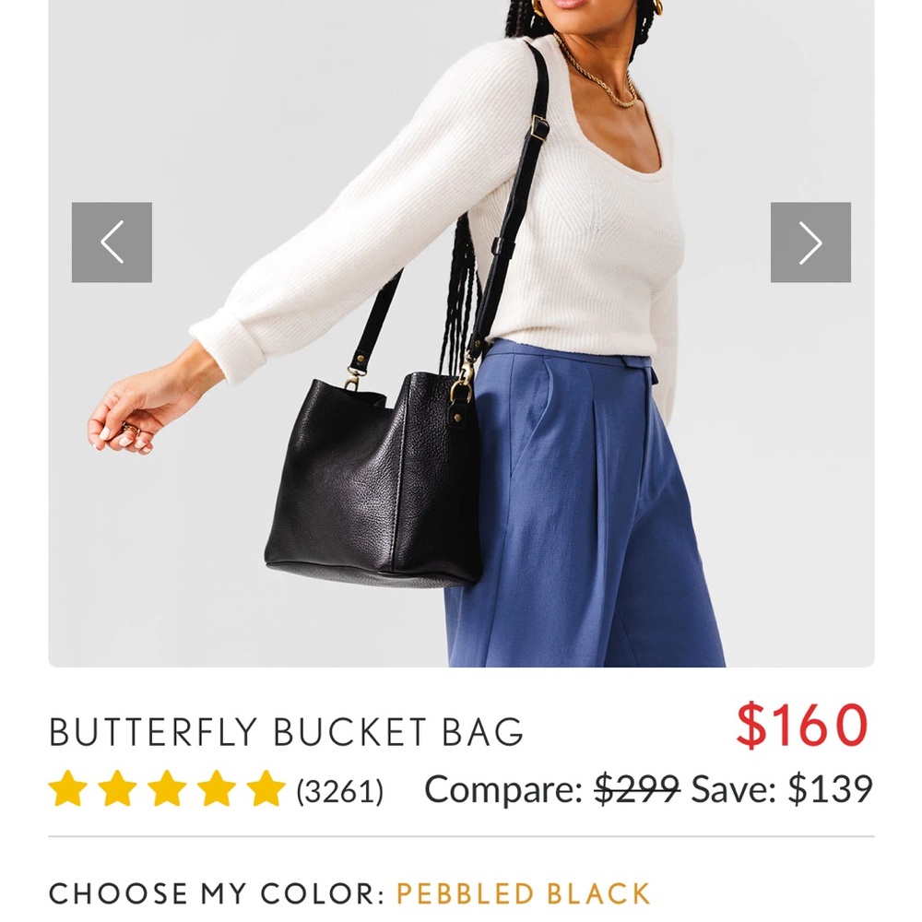Select the third yellow rating star
This screenshot has width=922, height=922.
(x=167, y=788)
